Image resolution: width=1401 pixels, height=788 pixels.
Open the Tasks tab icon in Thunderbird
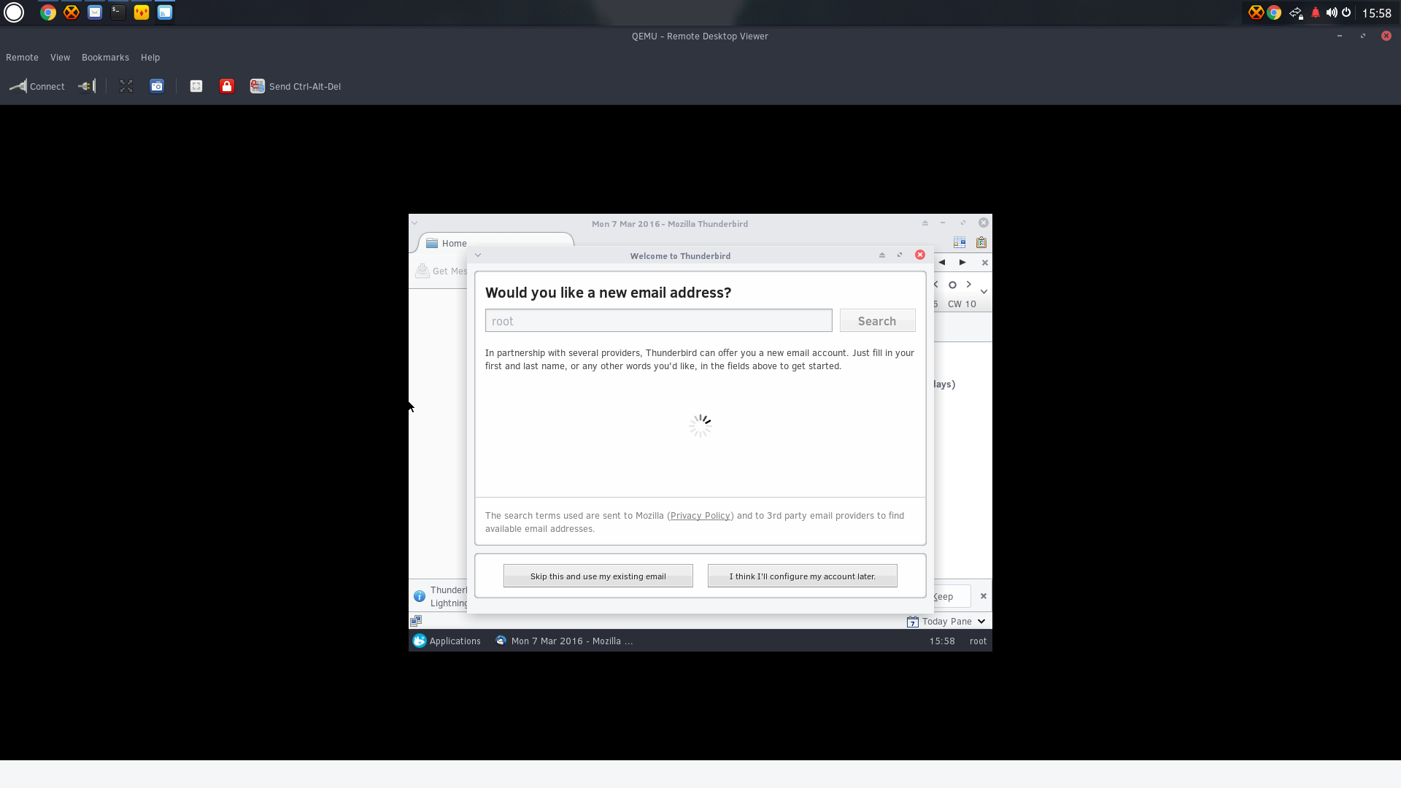[x=981, y=242]
